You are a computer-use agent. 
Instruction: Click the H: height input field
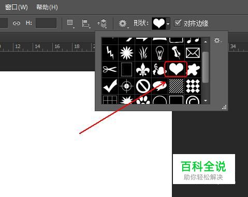[46, 23]
